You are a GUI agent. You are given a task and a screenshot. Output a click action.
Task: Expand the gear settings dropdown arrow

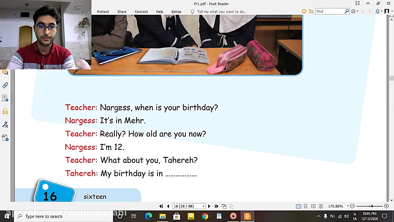click(357, 12)
